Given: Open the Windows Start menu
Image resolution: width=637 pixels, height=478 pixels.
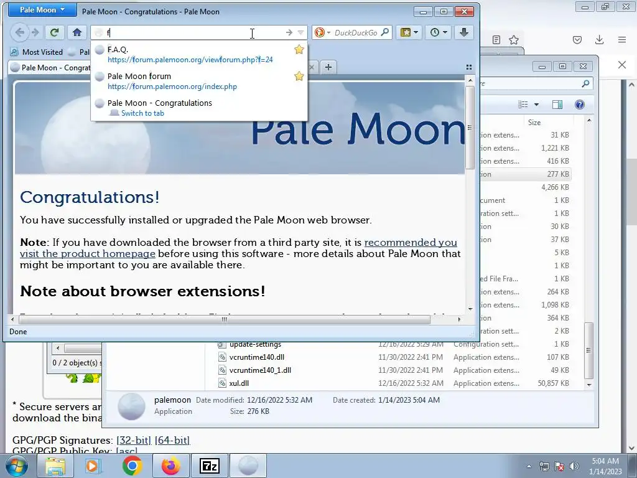Looking at the screenshot, I should (x=16, y=466).
